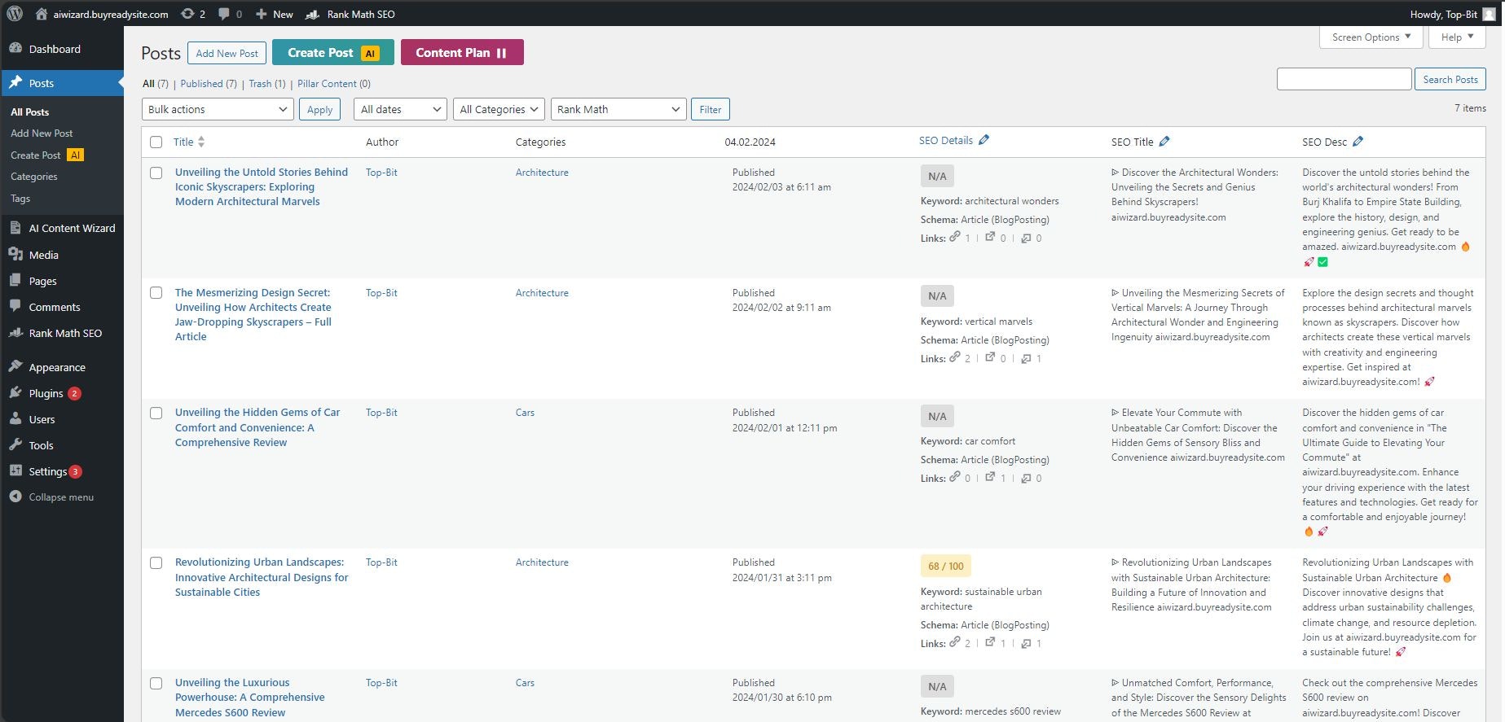Viewport: 1505px width, 722px height.
Task: Click edit pencil beside SEO Desc
Action: 1358,142
